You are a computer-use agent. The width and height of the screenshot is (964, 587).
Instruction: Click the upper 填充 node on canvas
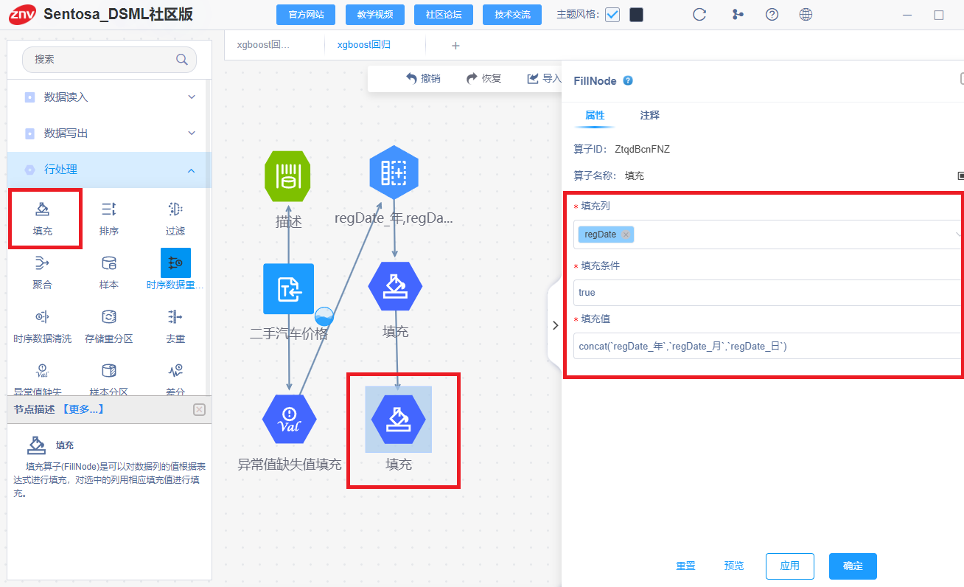(x=396, y=286)
